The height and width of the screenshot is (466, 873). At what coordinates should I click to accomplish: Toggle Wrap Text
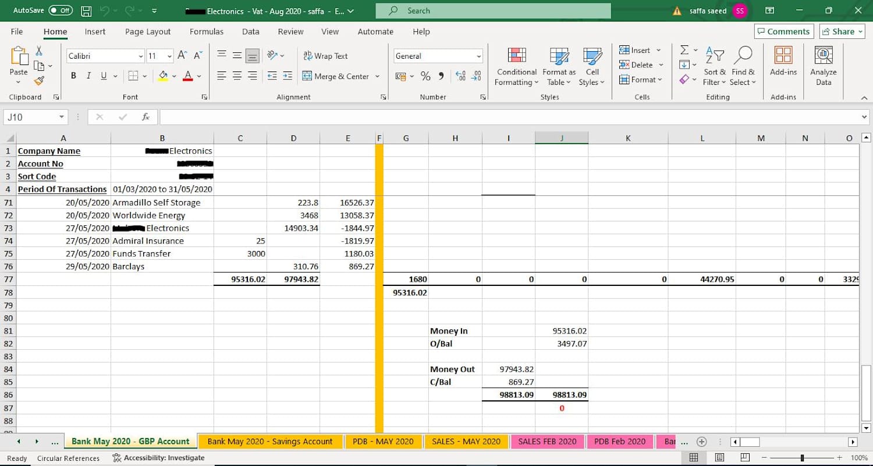point(326,56)
